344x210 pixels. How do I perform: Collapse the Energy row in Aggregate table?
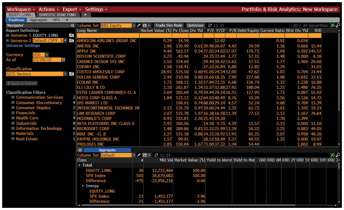[x=83, y=186]
